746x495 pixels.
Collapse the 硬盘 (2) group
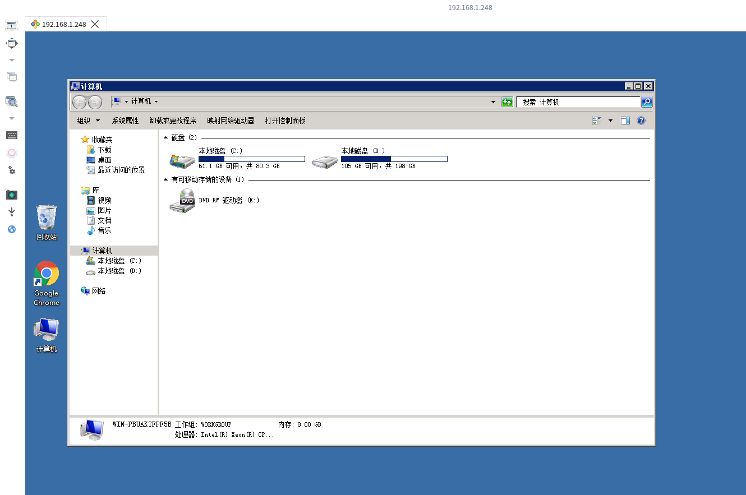tap(165, 137)
